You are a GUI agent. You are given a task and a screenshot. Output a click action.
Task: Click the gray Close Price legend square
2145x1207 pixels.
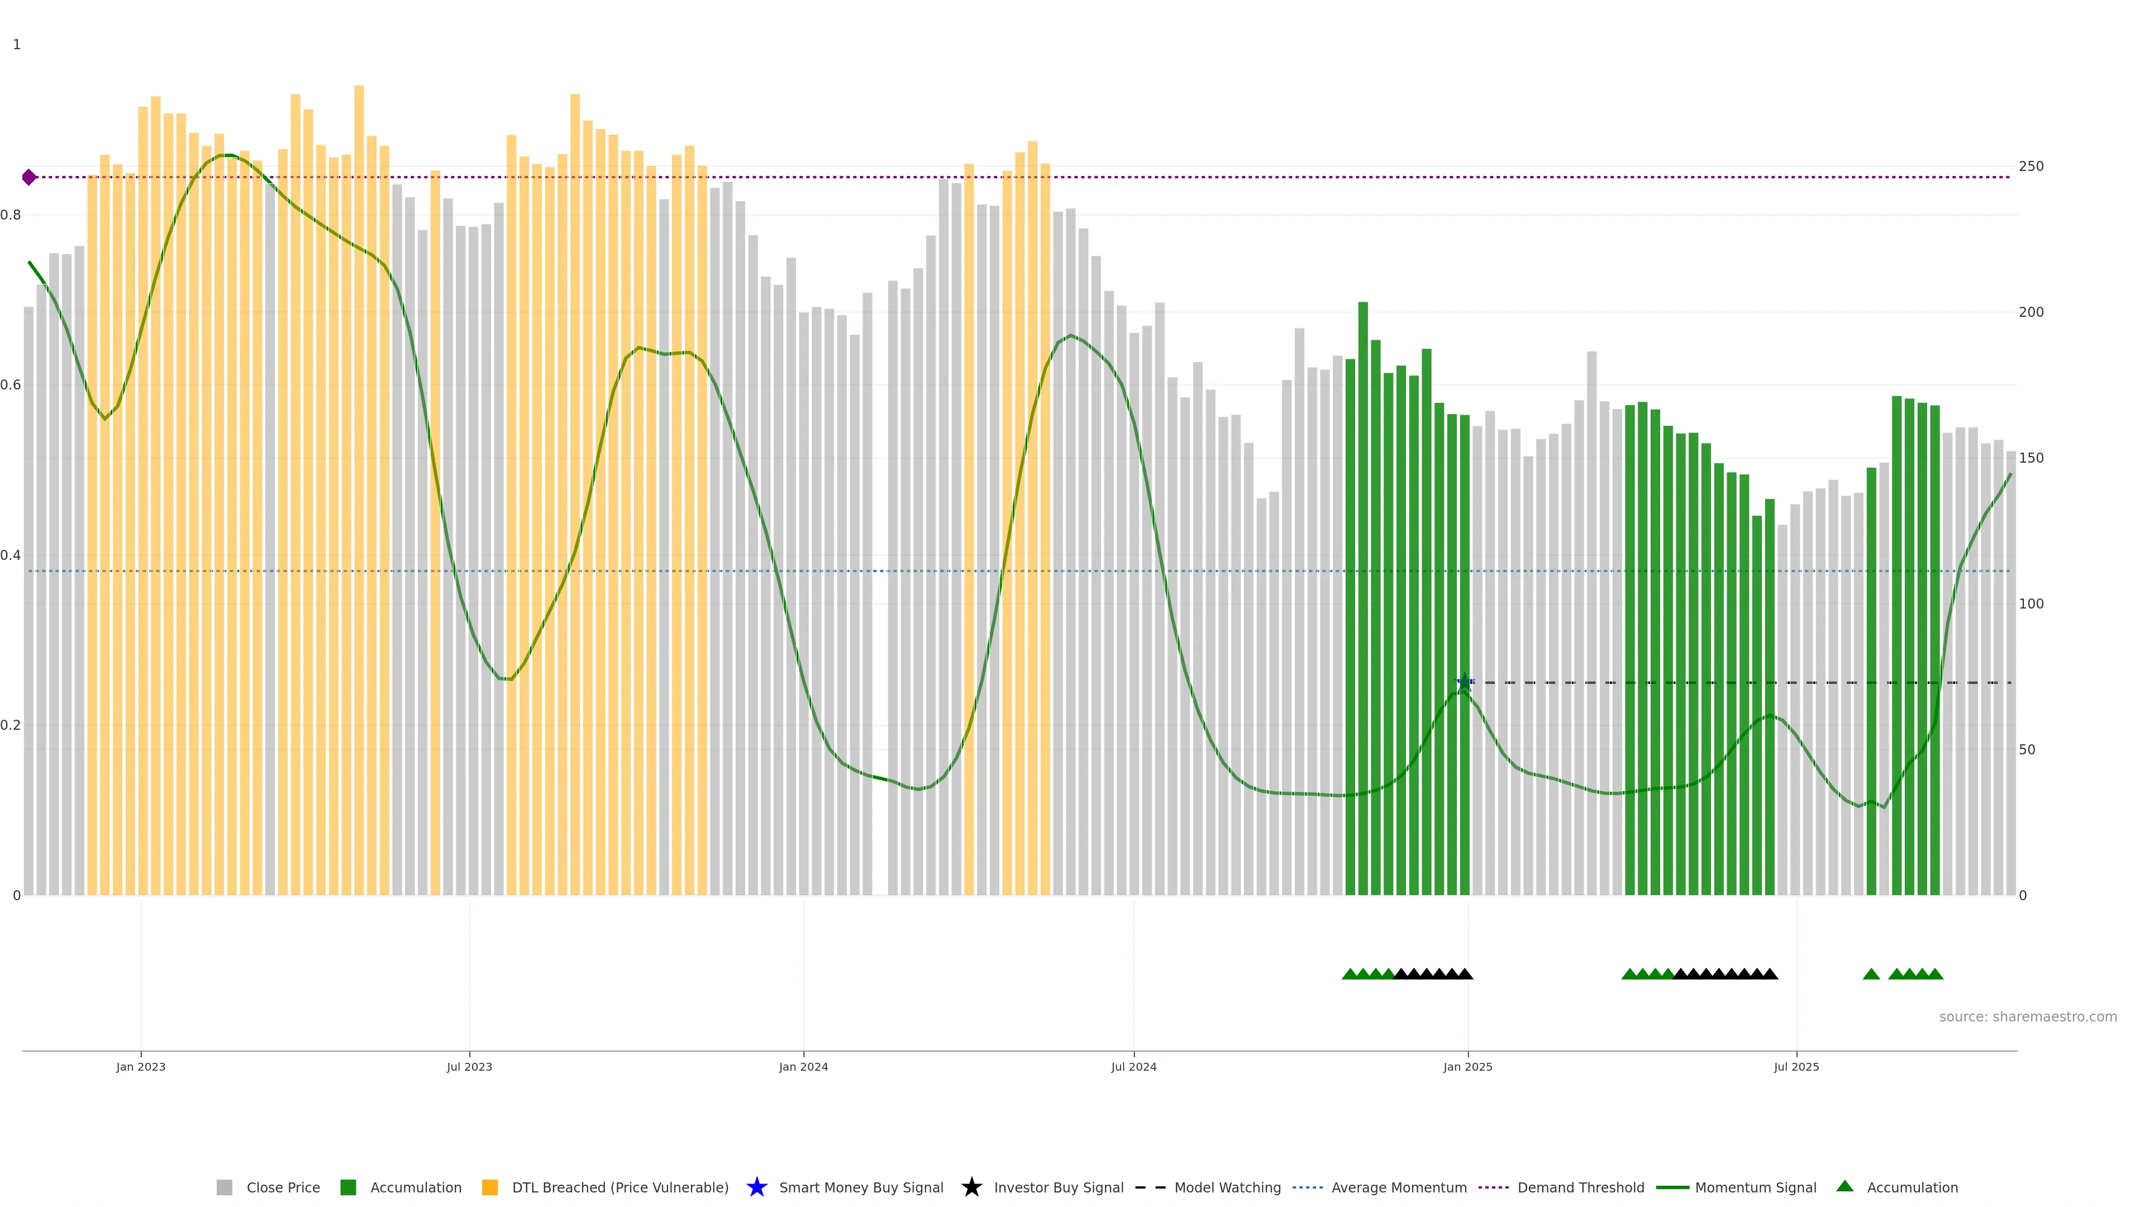pyautogui.click(x=224, y=1187)
